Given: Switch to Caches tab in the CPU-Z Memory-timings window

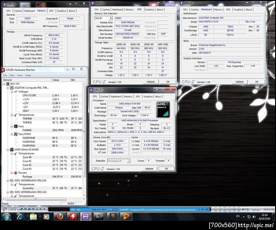Looking at the screenshot, I should click(x=18, y=11).
